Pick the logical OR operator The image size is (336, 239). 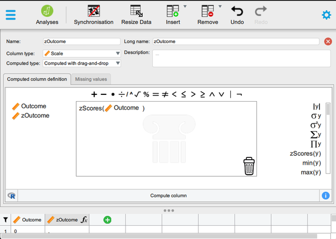coord(222,94)
